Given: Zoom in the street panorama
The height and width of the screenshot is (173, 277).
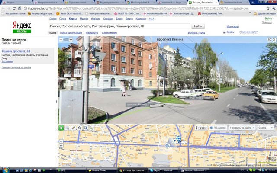Looking at the screenshot, I should (71, 39).
